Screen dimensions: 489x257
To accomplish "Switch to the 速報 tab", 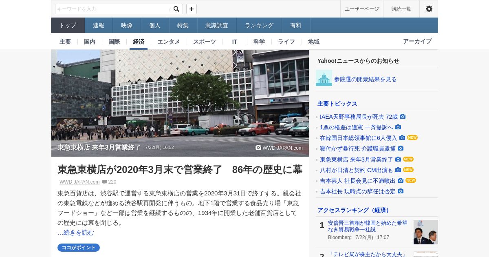I will 99,25.
